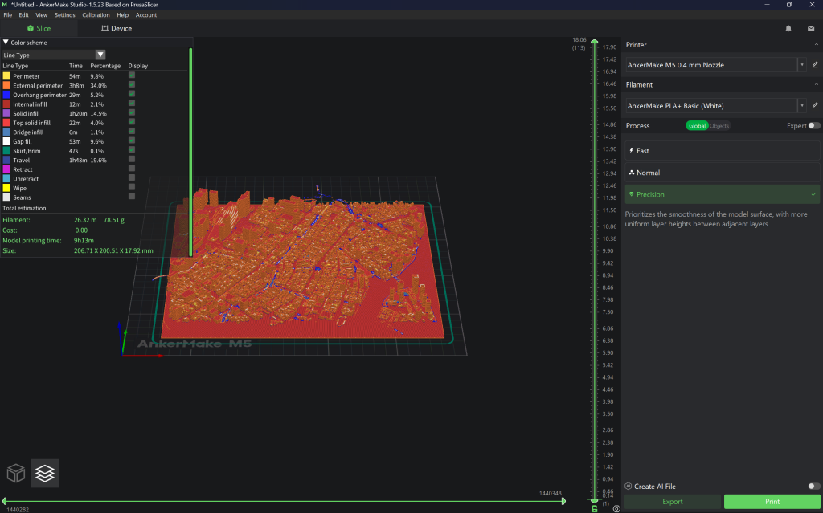Edit the filament preset with pencil icon

click(x=815, y=105)
